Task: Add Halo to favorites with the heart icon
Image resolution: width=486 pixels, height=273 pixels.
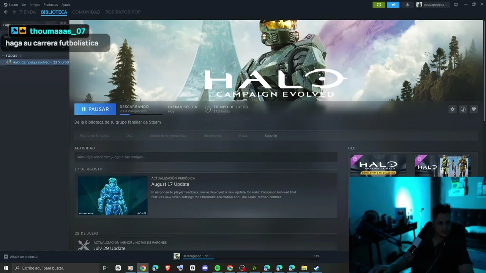Action: pyautogui.click(x=473, y=109)
